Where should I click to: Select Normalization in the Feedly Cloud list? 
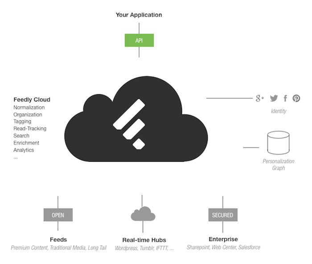click(29, 108)
